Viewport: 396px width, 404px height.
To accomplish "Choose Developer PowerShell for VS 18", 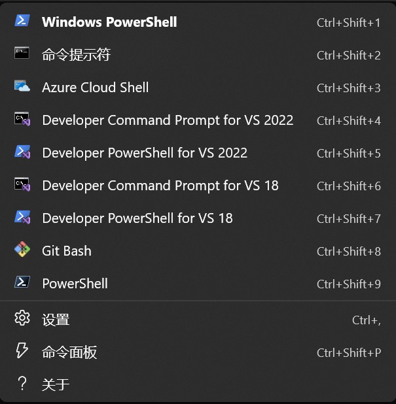I will (x=198, y=218).
